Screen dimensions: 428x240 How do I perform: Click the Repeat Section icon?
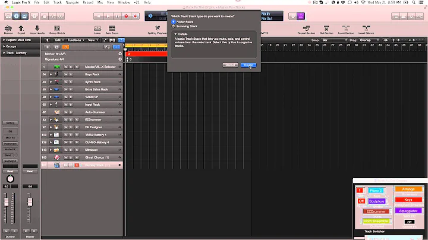306,29
